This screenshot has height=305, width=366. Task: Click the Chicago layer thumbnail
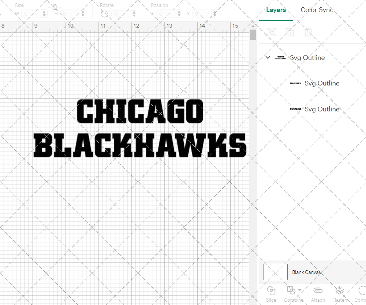click(x=295, y=109)
